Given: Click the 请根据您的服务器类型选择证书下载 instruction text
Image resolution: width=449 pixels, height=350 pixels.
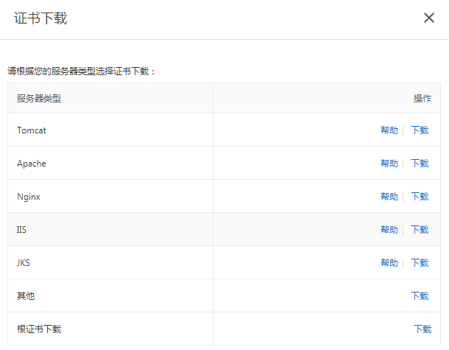Looking at the screenshot, I should tap(81, 71).
